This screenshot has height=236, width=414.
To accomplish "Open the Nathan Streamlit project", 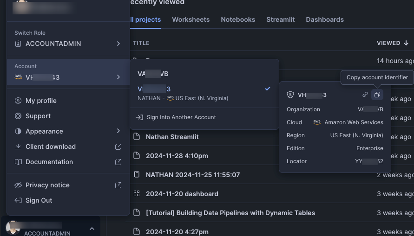I will click(172, 137).
